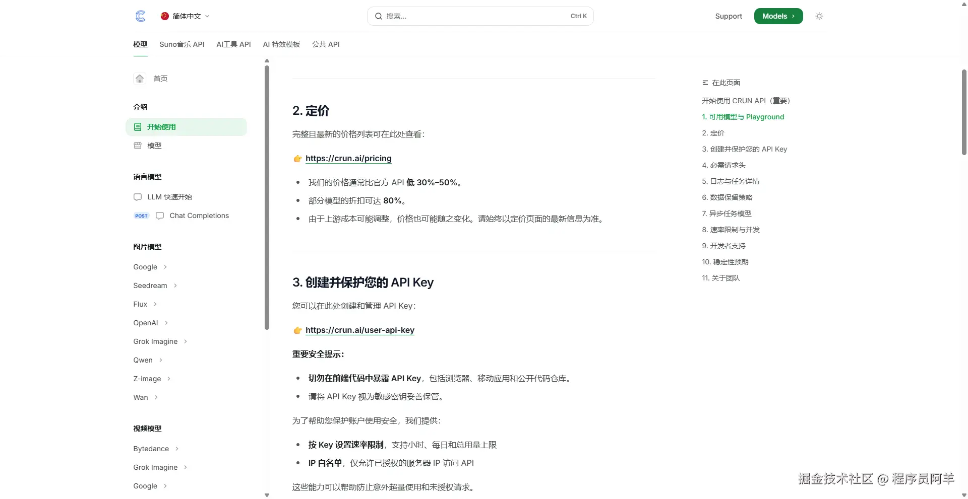Click the 在此页面 list icon
Screen dimensions: 968x499
[x=705, y=83]
